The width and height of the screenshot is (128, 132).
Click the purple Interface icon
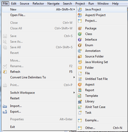pos(80,40)
